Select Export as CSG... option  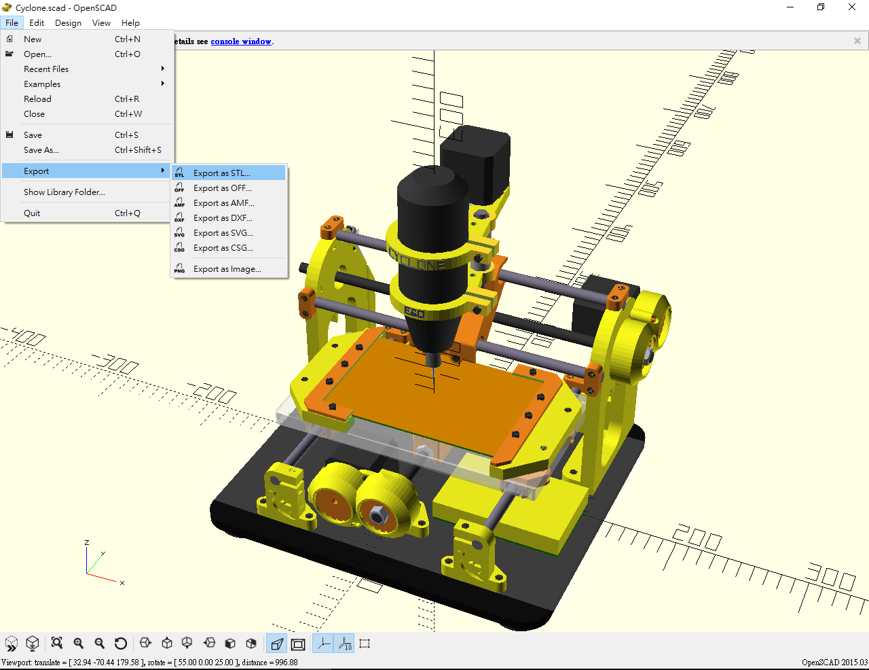pos(229,247)
